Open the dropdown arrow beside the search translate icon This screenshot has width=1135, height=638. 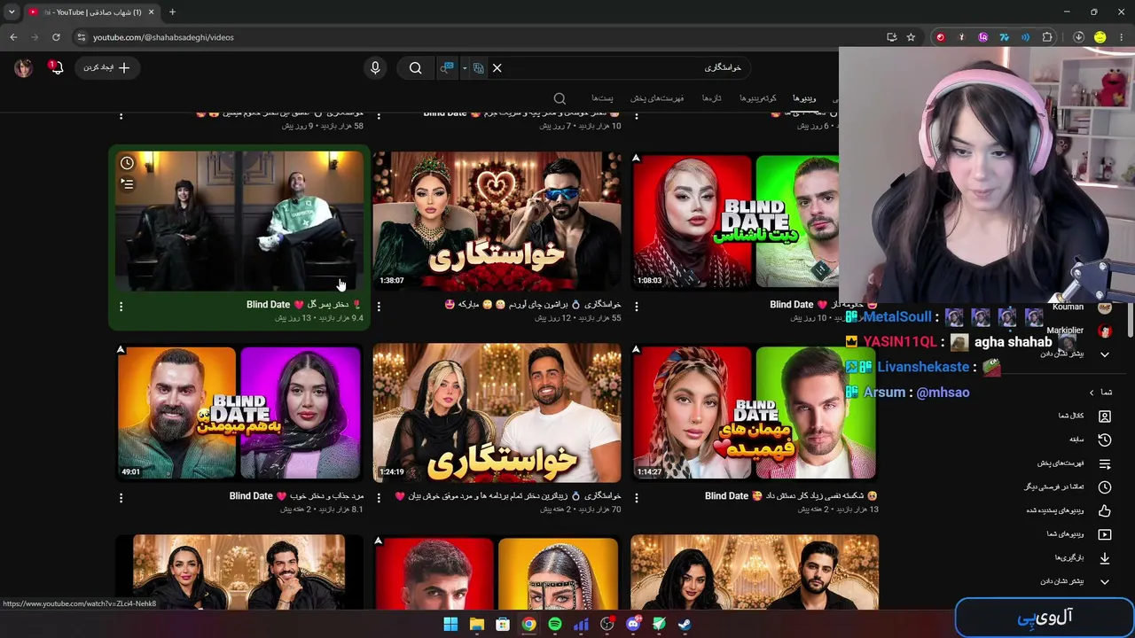tap(465, 68)
